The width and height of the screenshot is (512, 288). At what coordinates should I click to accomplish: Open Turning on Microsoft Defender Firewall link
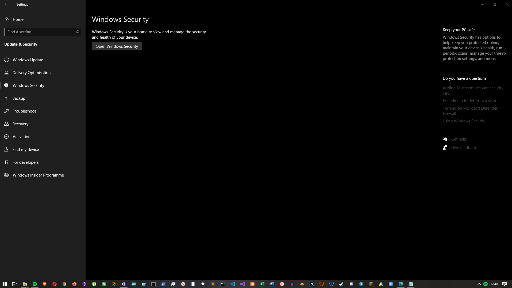[470, 111]
